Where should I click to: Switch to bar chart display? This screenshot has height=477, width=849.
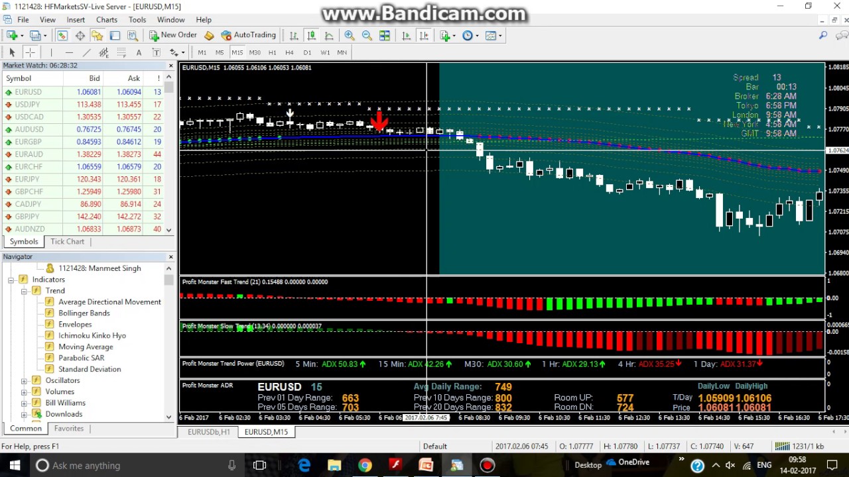point(294,35)
